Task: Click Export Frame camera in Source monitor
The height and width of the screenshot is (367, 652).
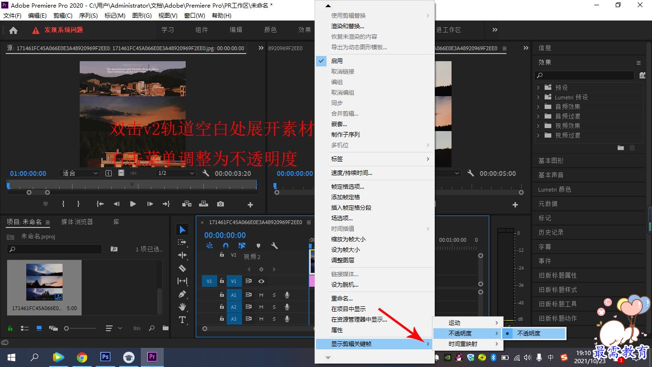Action: pos(220,204)
